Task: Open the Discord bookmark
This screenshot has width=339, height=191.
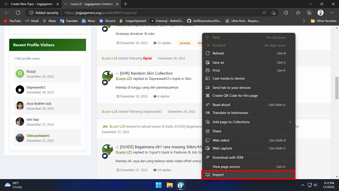Action: 107,21
